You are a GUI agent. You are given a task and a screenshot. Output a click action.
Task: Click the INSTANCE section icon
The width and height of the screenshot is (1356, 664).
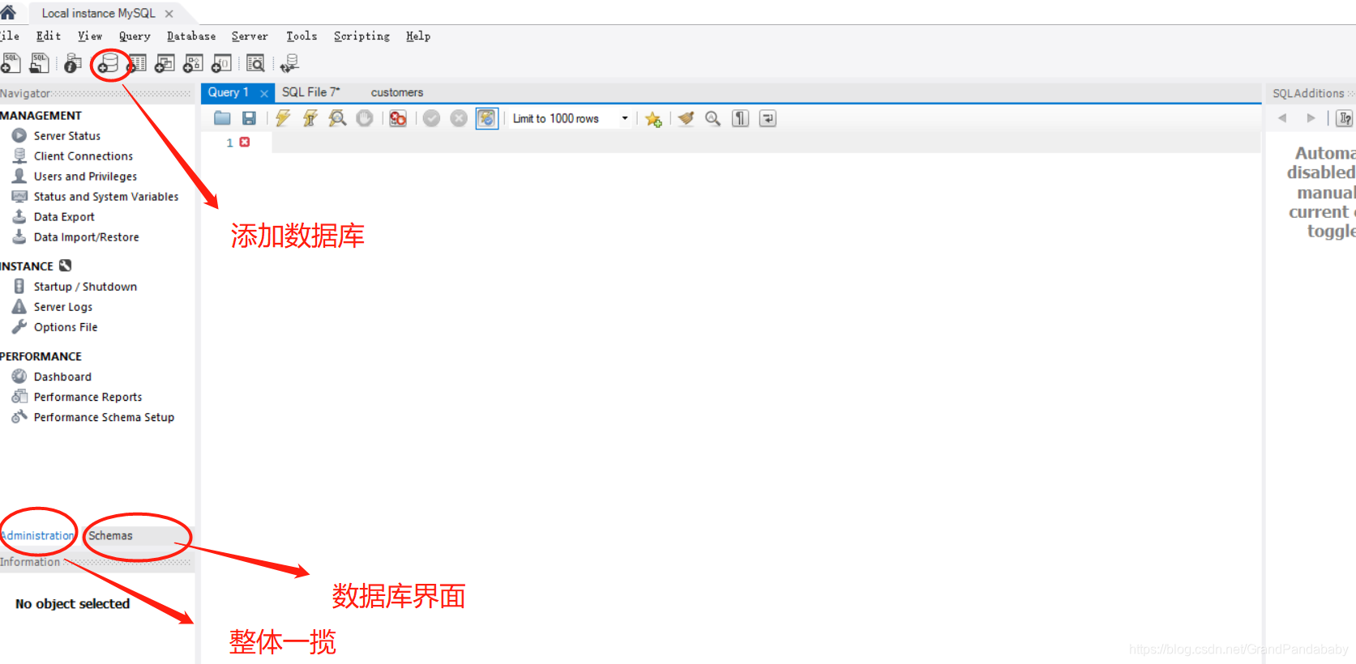coord(65,266)
